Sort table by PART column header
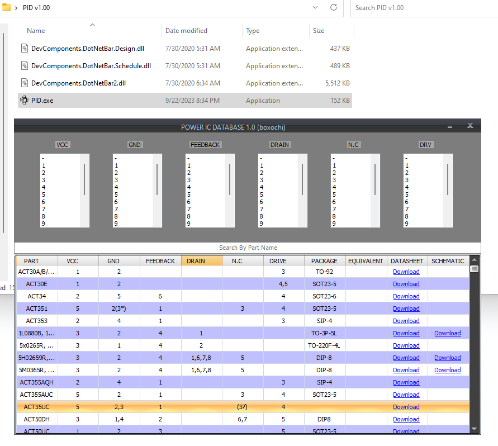The height and width of the screenshot is (446, 498). point(37,261)
